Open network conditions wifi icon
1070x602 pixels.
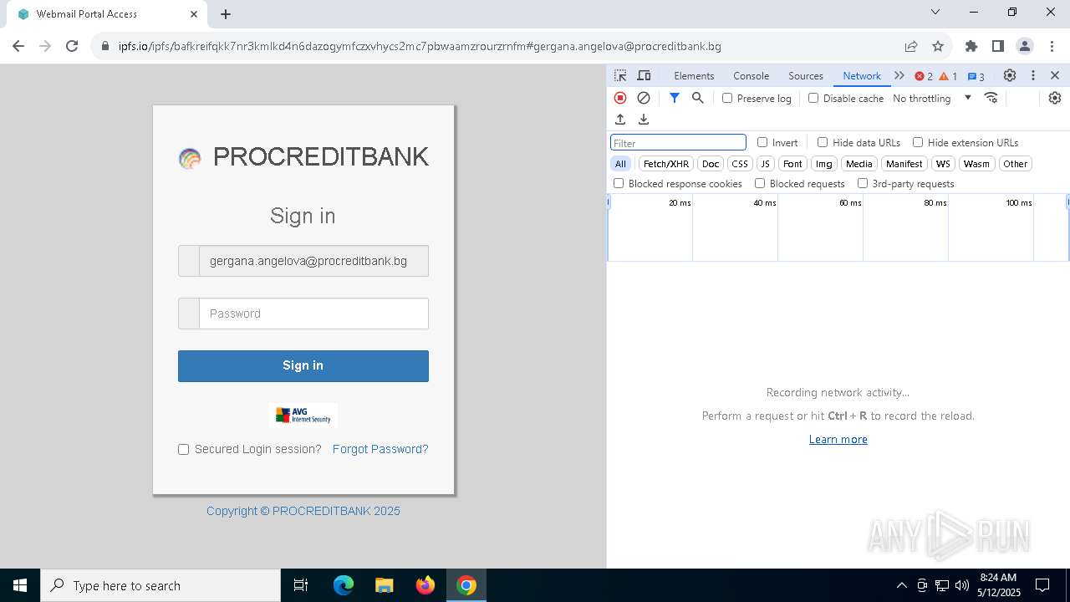991,98
